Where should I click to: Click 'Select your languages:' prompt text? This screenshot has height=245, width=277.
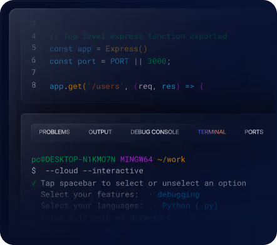coord(92,206)
